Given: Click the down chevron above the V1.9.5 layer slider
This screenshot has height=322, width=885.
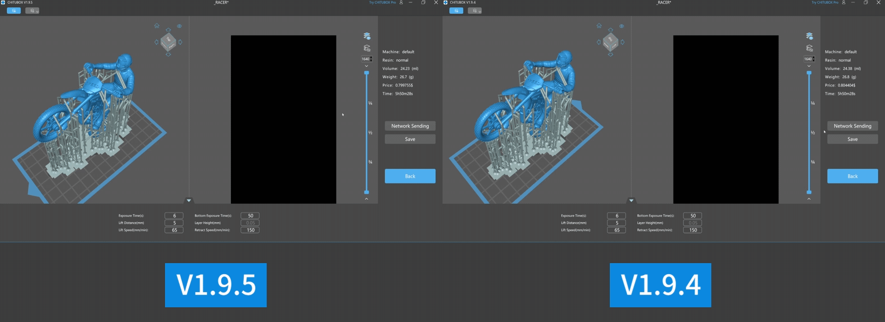Looking at the screenshot, I should coord(366,66).
